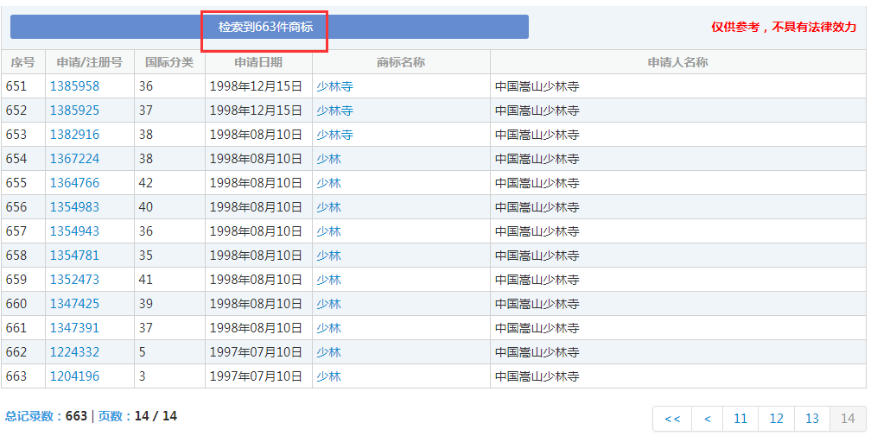This screenshot has width=877, height=442.
Task: Click the 申请/注册号 column header
Action: point(90,62)
